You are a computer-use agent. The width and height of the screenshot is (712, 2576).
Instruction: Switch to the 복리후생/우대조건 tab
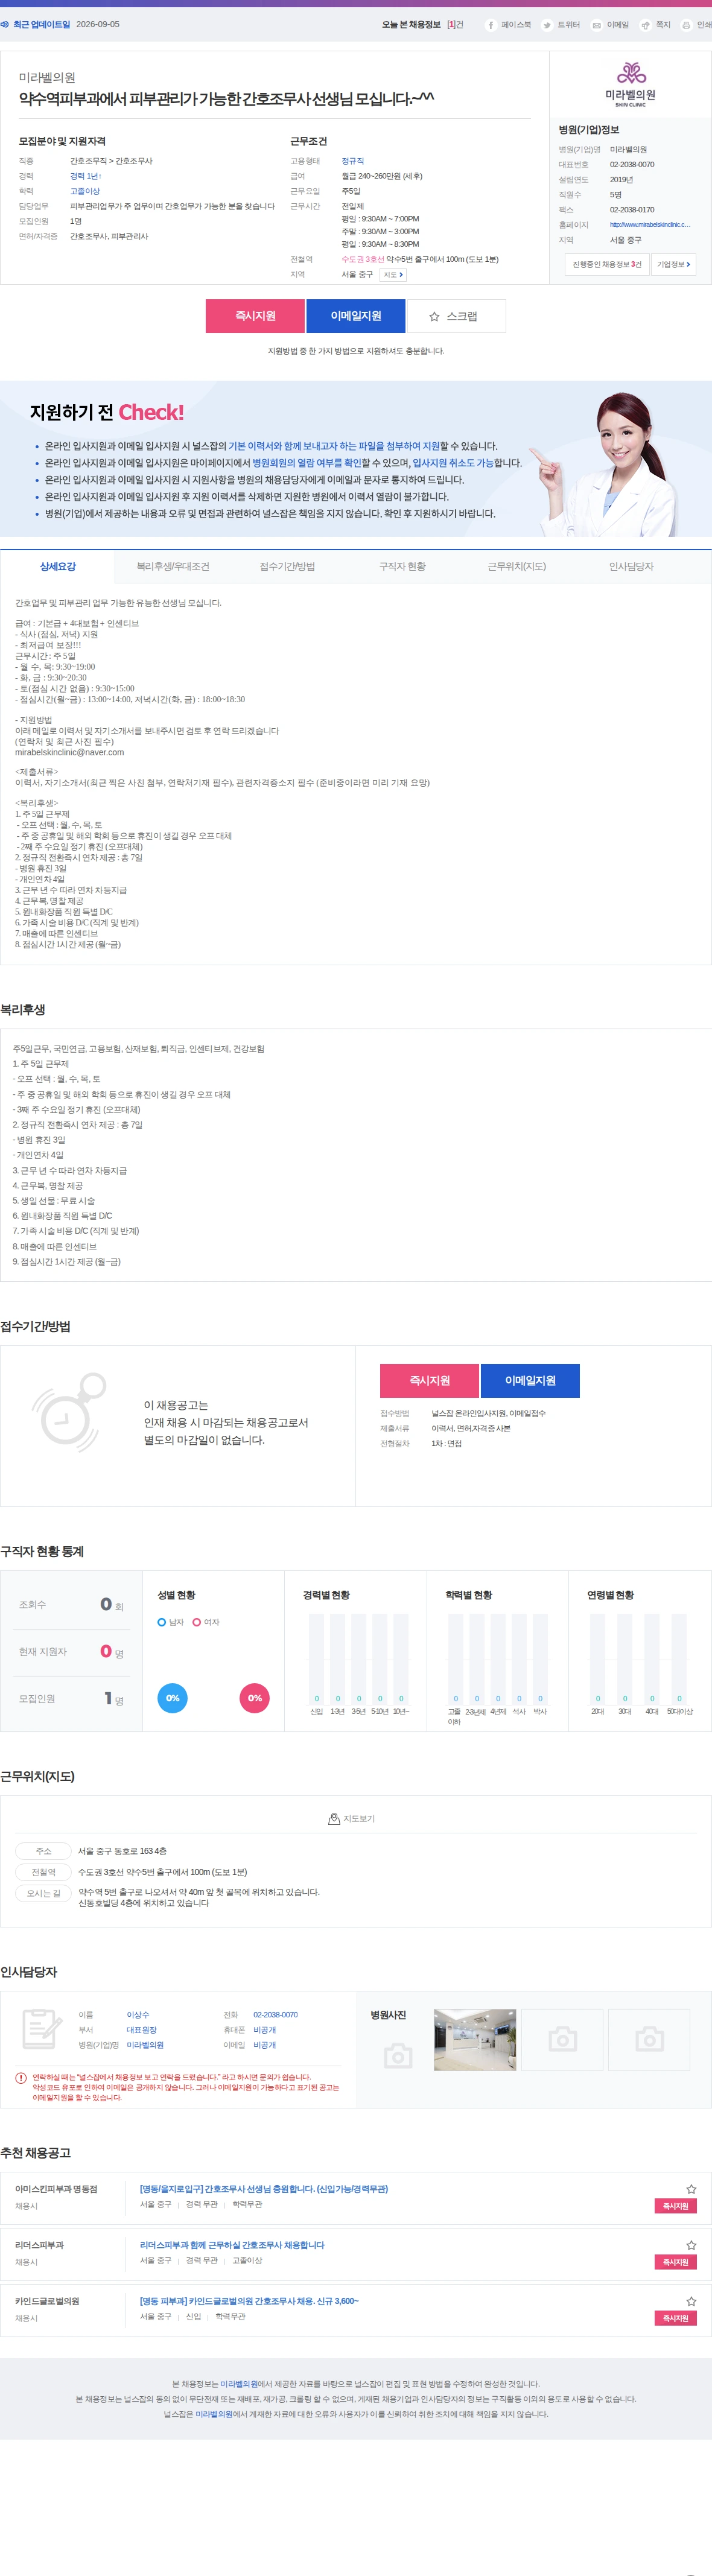pos(173,567)
